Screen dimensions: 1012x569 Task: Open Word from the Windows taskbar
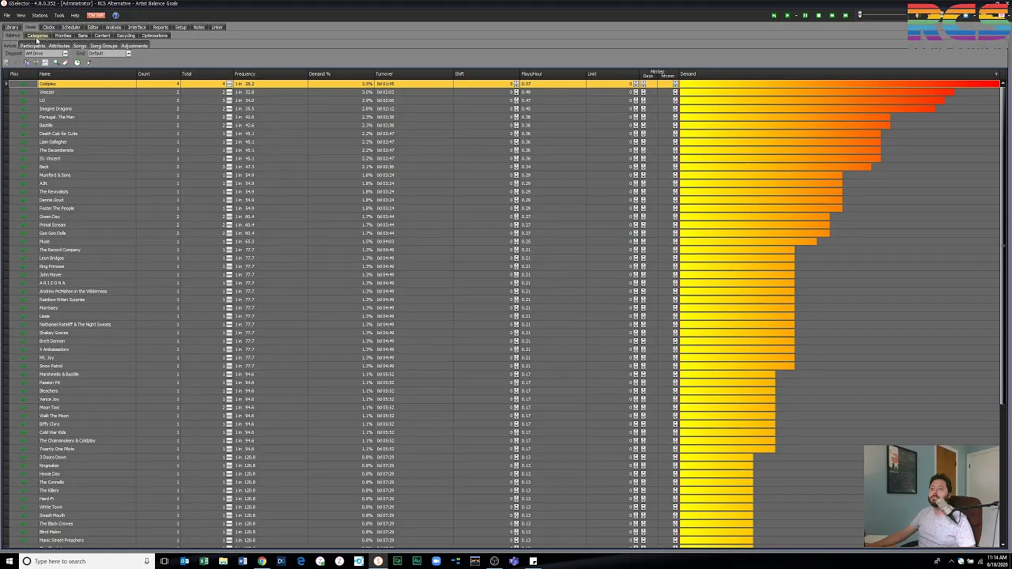243,561
